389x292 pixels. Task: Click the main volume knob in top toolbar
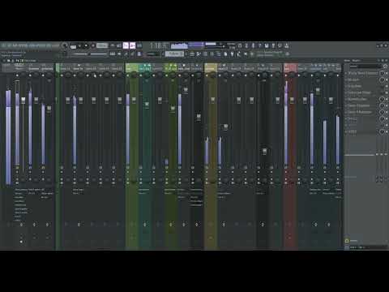click(x=64, y=45)
